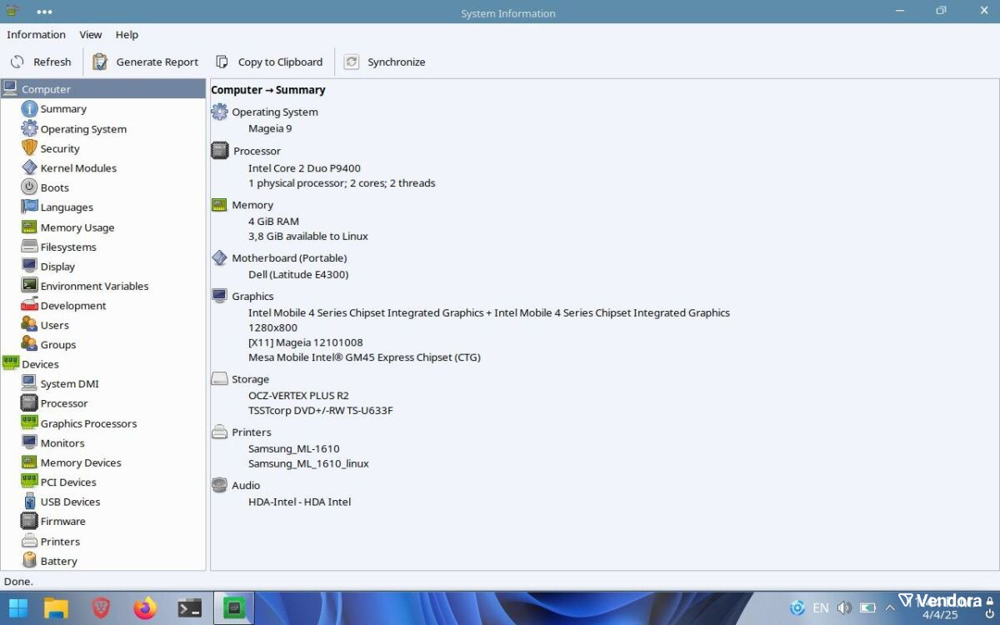
Task: Click the Memory heading in the summary pane
Action: tap(252, 205)
